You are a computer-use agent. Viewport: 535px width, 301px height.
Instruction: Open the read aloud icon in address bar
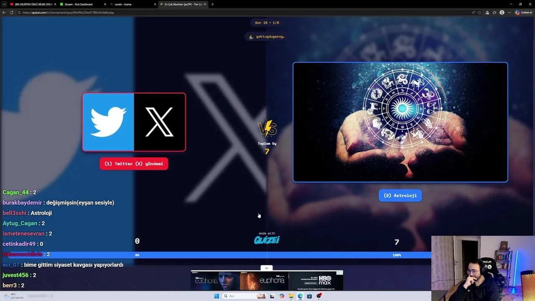click(x=473, y=13)
